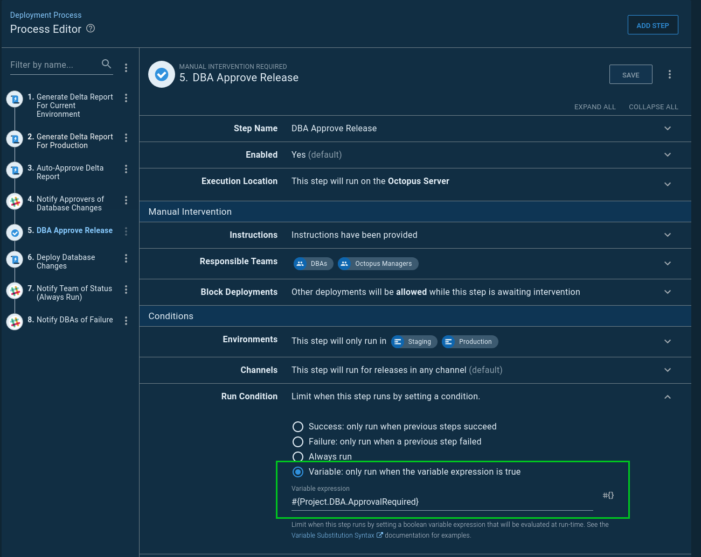
Task: Open overflow menu next to SAVE button
Action: tap(670, 74)
